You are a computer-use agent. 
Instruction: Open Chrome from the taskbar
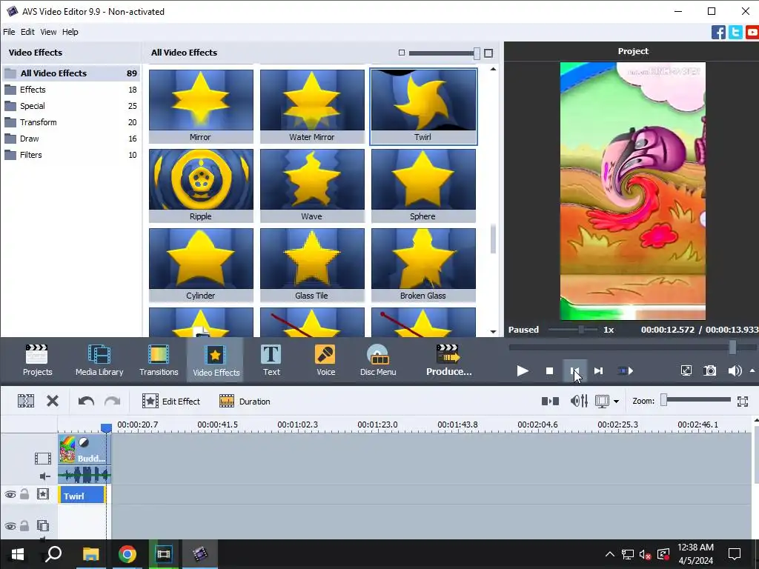pyautogui.click(x=127, y=554)
